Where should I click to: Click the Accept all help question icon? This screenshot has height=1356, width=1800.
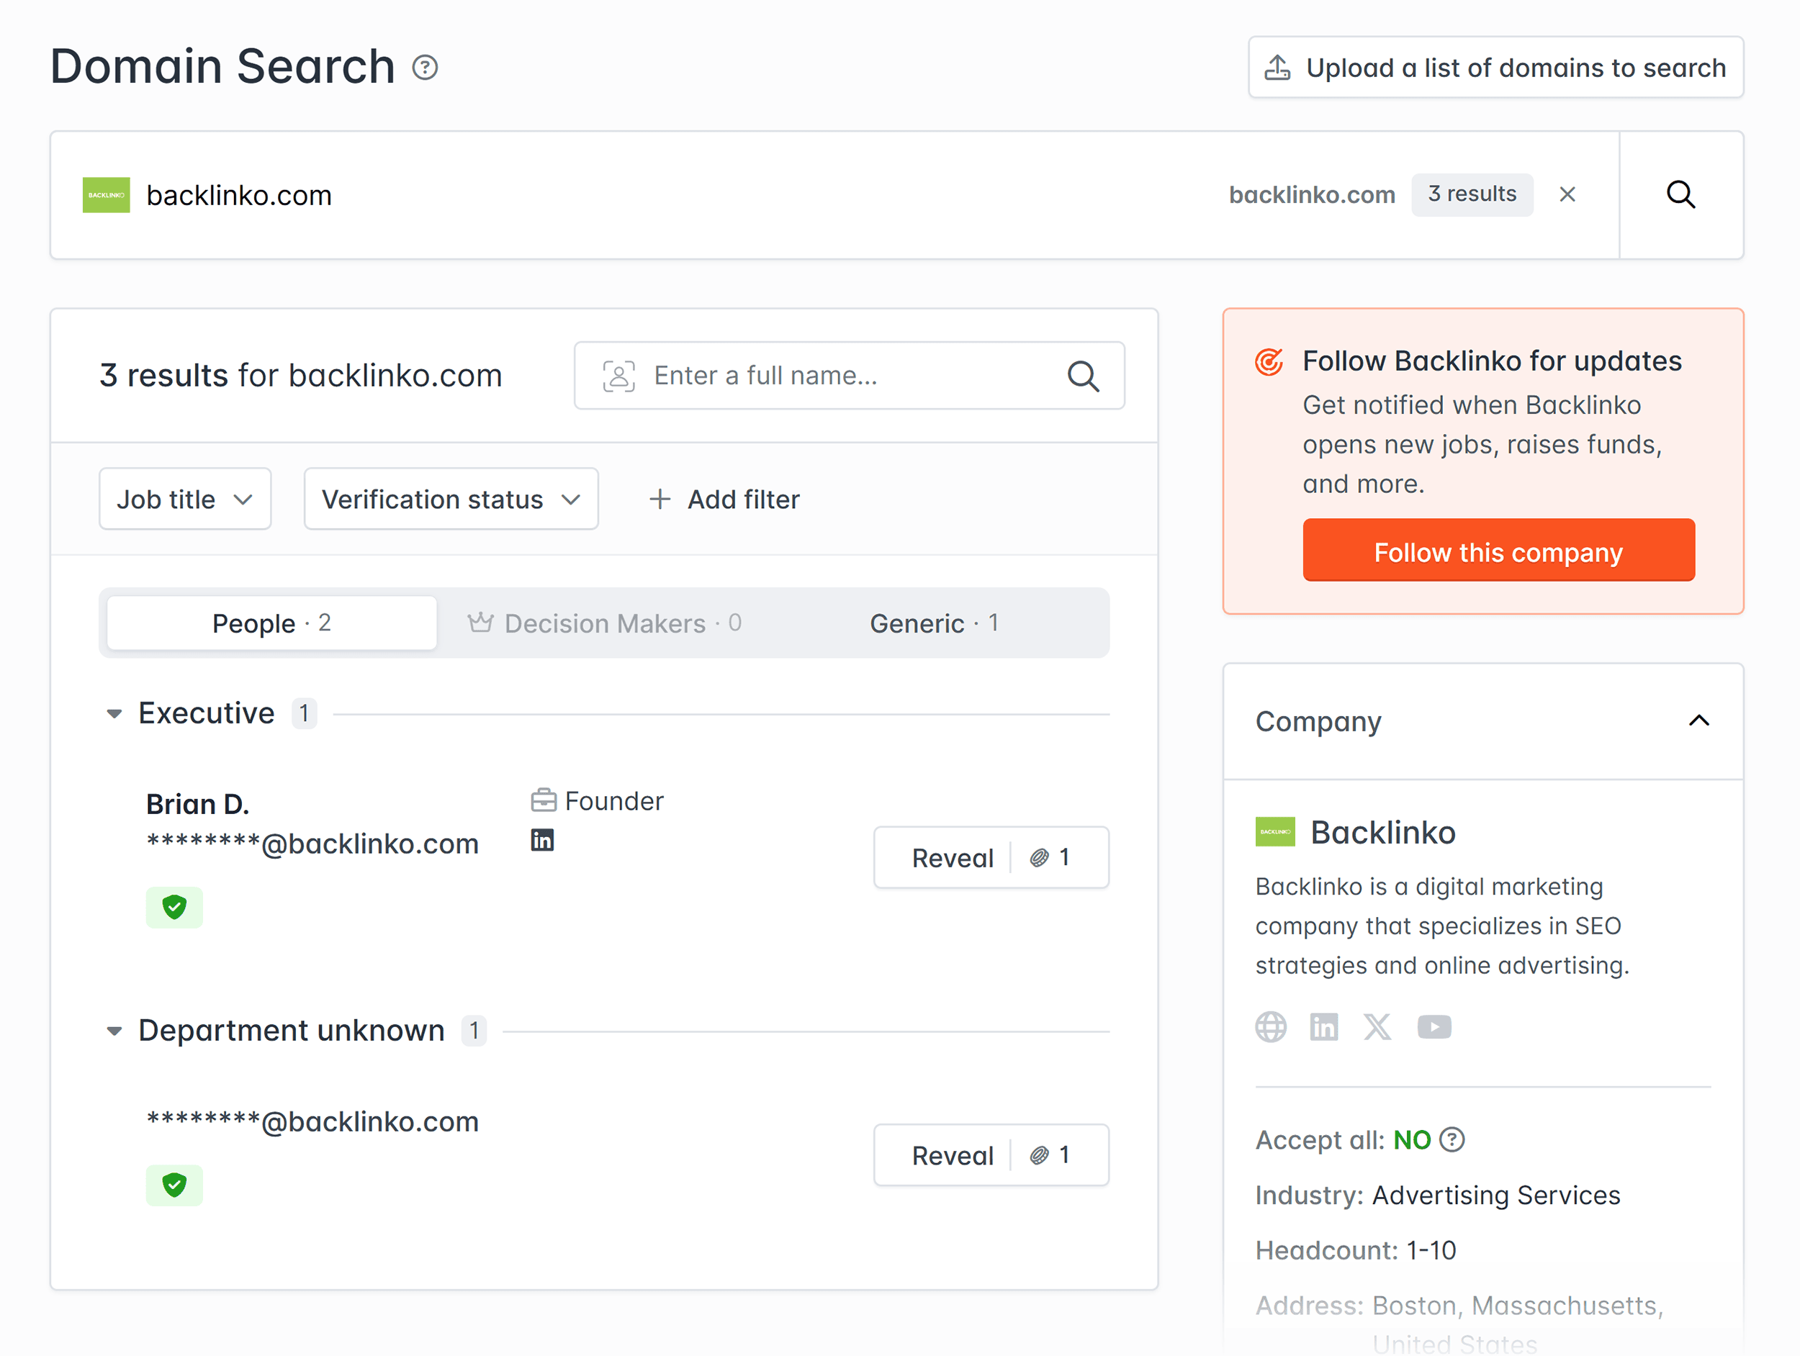1452,1141
